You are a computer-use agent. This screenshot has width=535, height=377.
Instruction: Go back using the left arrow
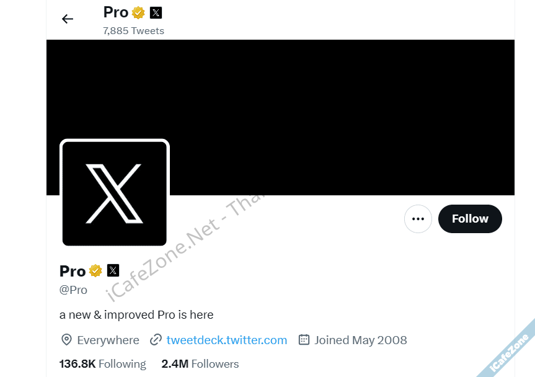[x=68, y=19]
